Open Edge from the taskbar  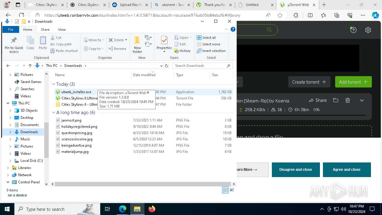[x=123, y=209]
